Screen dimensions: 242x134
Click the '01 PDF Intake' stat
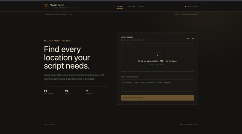point(48,92)
